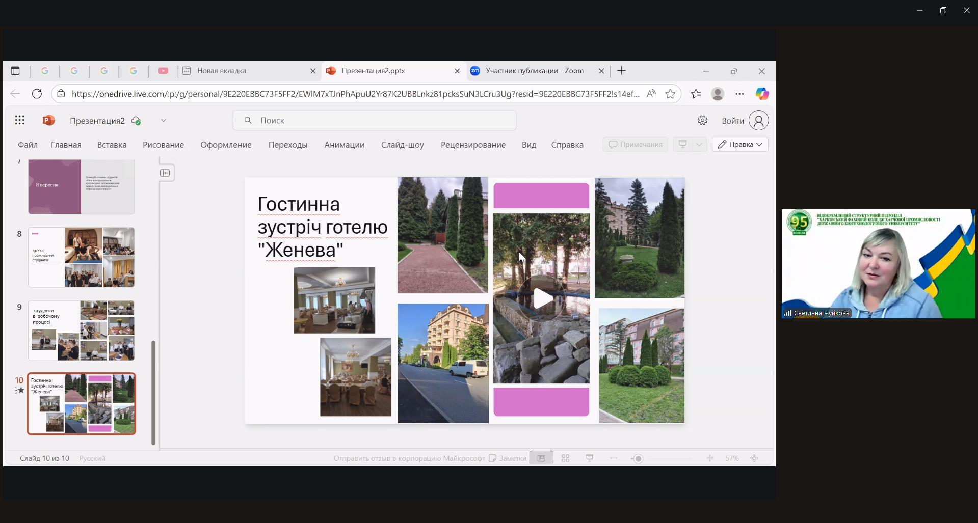
Task: Click the browser refresh icon
Action: coord(37,94)
